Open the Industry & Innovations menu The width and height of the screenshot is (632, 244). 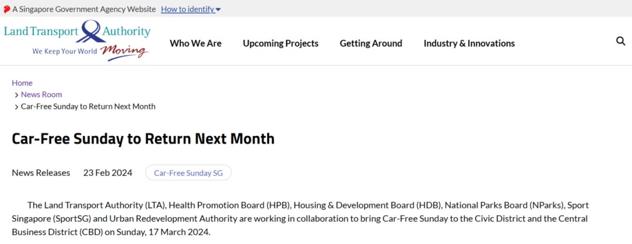[469, 43]
